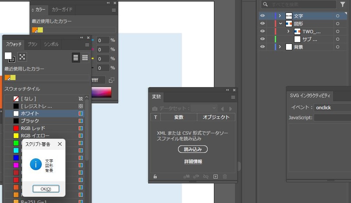Toggle visibility of TWO_ sublayer
The width and height of the screenshot is (351, 203).
(x=262, y=31)
